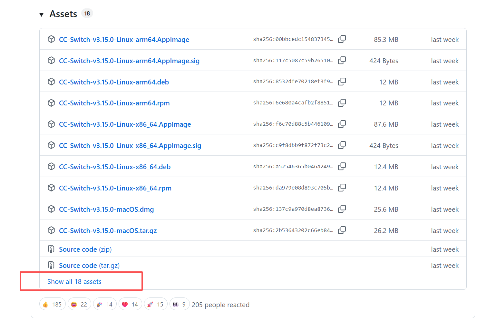This screenshot has width=496, height=321.
Task: Download CC-Switch-v3.15.0-Linux-x86_64.rpm
Action: tap(115, 188)
